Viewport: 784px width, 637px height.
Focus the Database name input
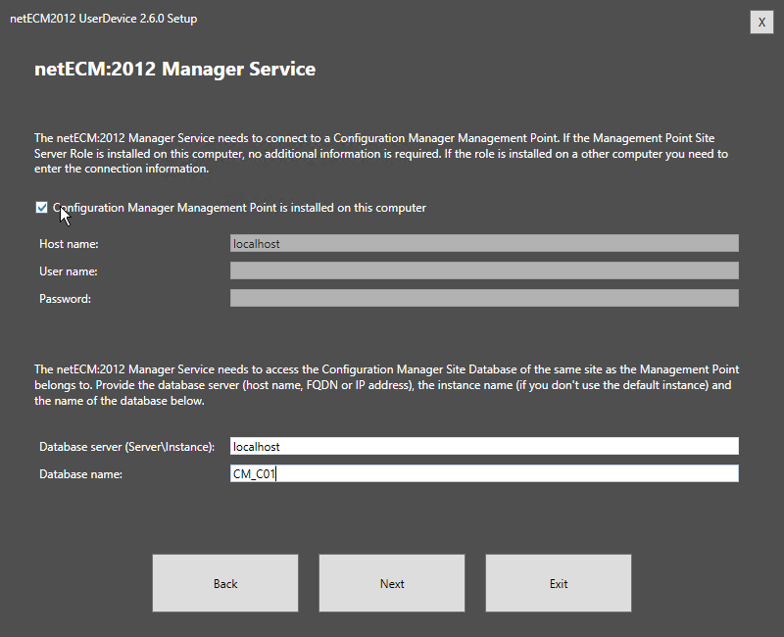point(484,473)
